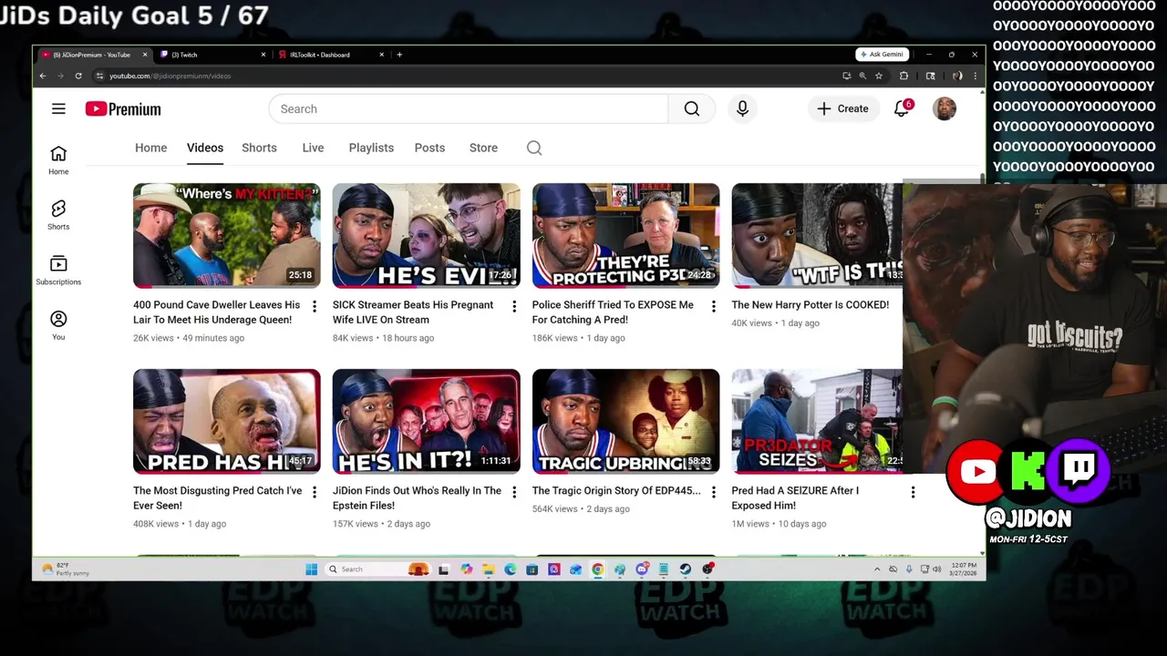Open the Live channel tab
The width and height of the screenshot is (1167, 656).
point(313,148)
